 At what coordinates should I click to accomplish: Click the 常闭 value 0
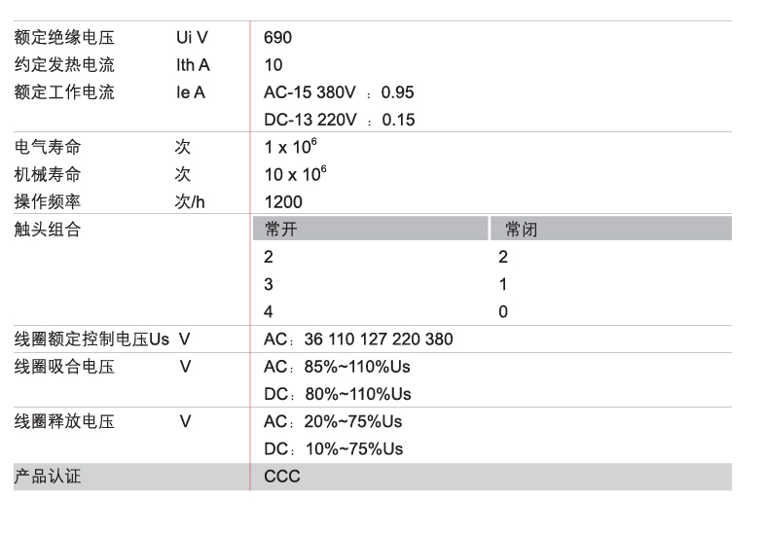[503, 312]
